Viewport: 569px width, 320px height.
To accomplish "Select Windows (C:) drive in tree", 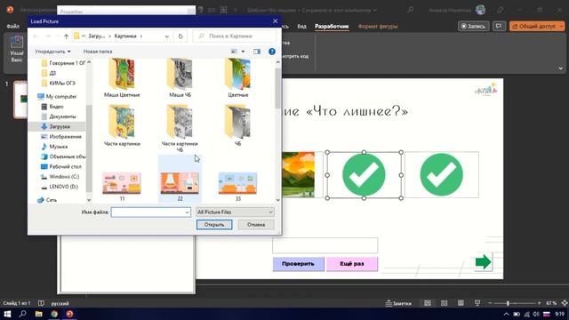I will (x=60, y=177).
